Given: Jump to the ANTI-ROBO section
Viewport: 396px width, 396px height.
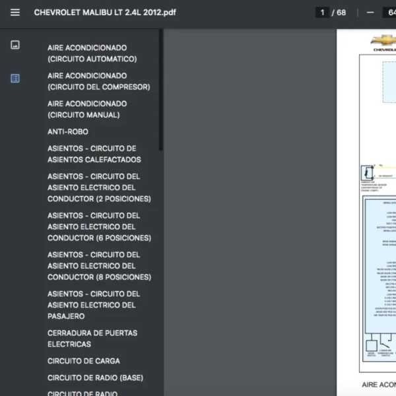Looking at the screenshot, I should 68,132.
